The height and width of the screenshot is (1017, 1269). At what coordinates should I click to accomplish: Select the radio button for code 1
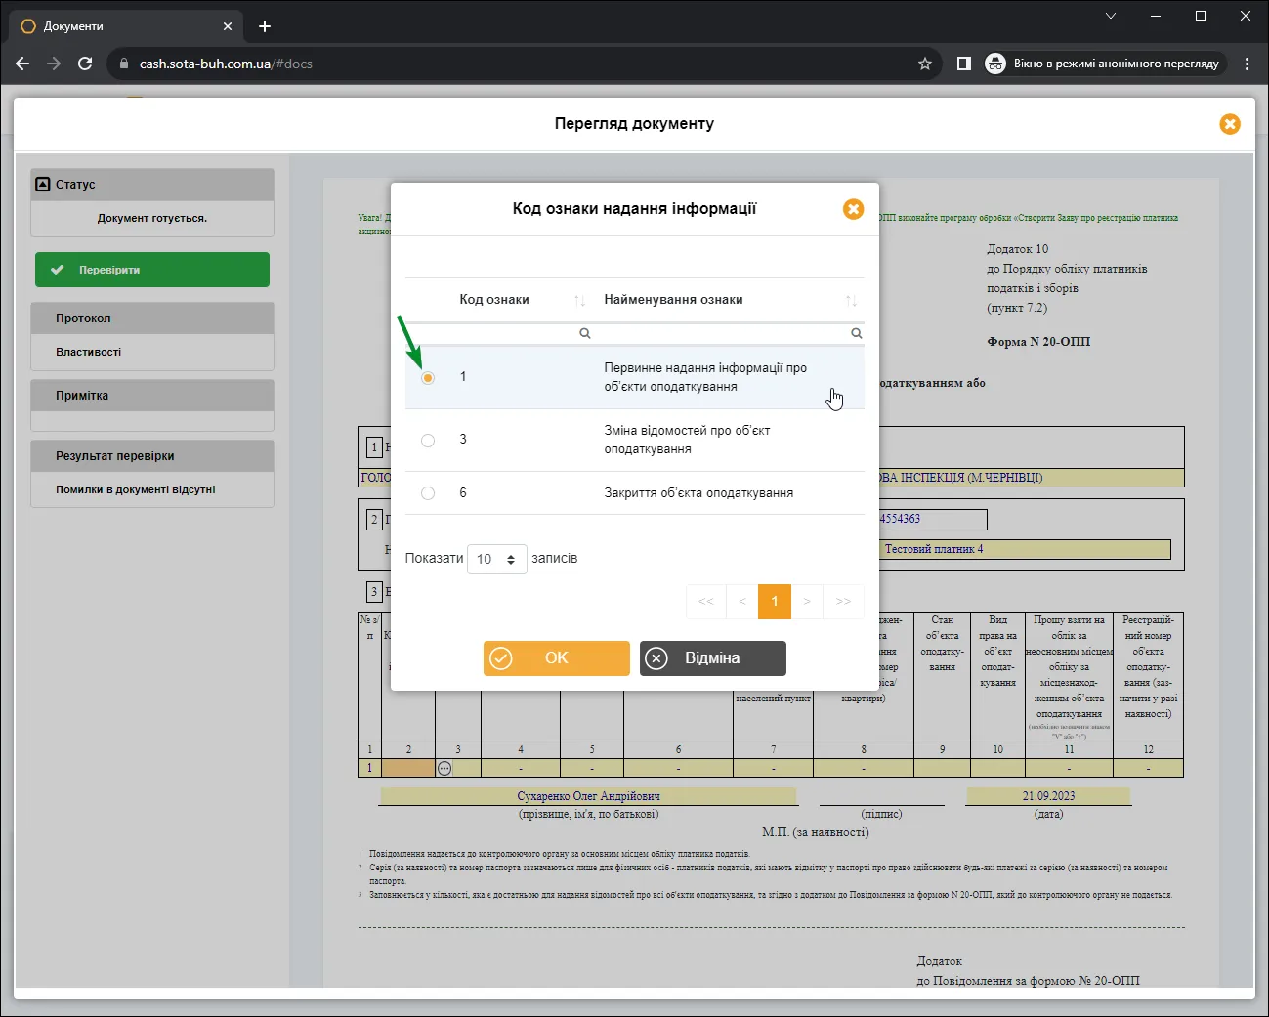point(428,377)
